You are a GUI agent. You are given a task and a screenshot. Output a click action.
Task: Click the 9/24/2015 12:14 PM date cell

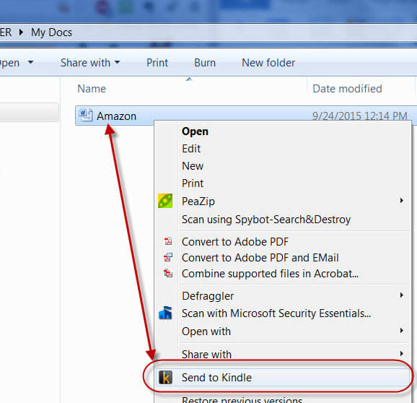[359, 116]
